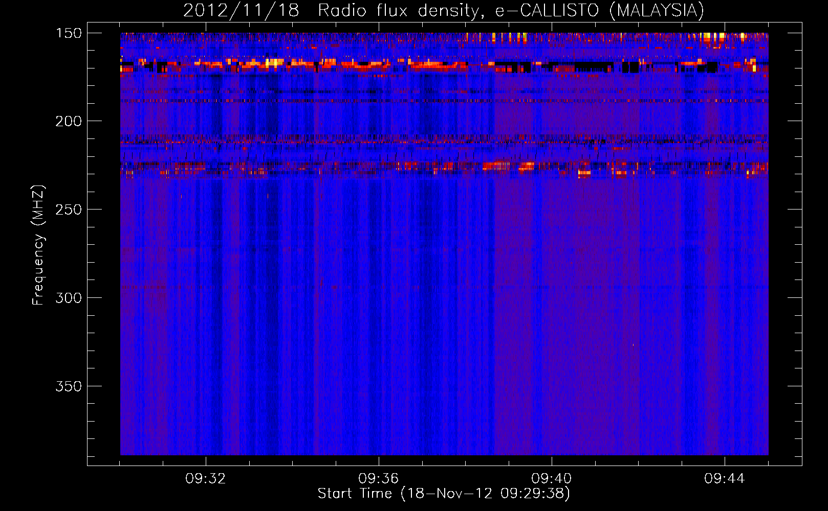Click the 200 frequency tick label
This screenshot has height=511, width=828.
(69, 121)
